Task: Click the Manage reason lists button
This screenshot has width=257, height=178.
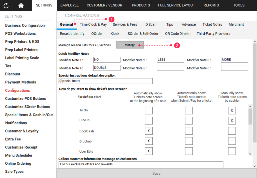Action: point(130,45)
